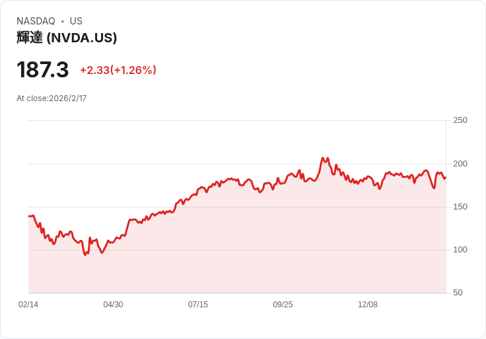Click the chart's highest peak above 200
The height and width of the screenshot is (339, 486).
[323, 158]
